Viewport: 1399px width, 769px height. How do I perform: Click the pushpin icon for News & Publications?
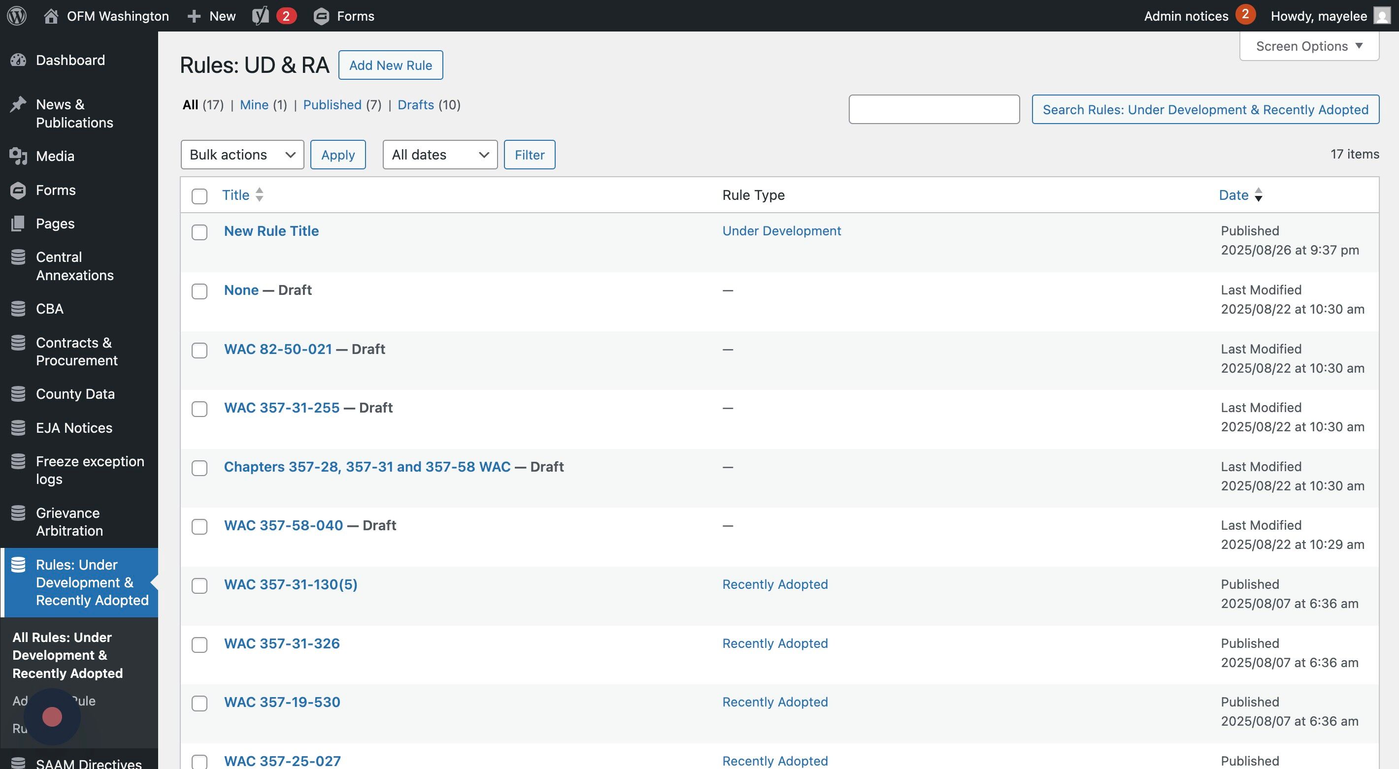[x=18, y=104]
